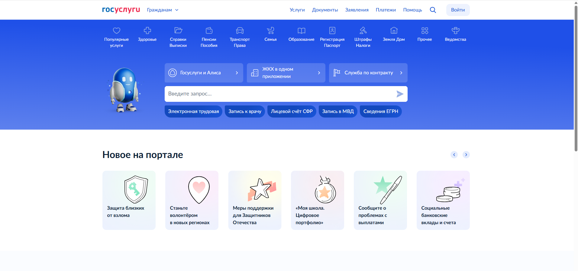Click the robot assistant mascot

click(x=124, y=90)
